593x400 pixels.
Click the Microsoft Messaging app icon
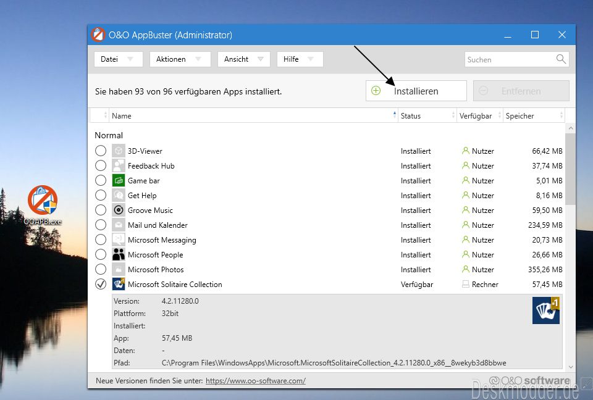(x=119, y=240)
